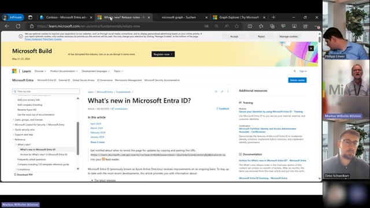
Task: Open ID Governance nav item
Action: click(x=105, y=80)
